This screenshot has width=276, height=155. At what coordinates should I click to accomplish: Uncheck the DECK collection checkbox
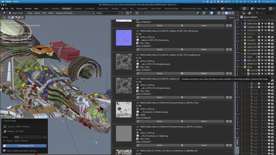[x=259, y=67]
